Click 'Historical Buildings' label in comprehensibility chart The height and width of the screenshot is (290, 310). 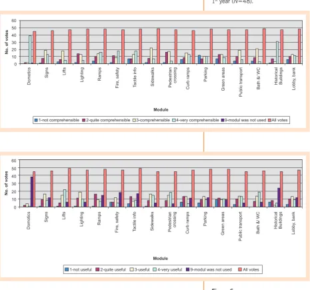279,76
